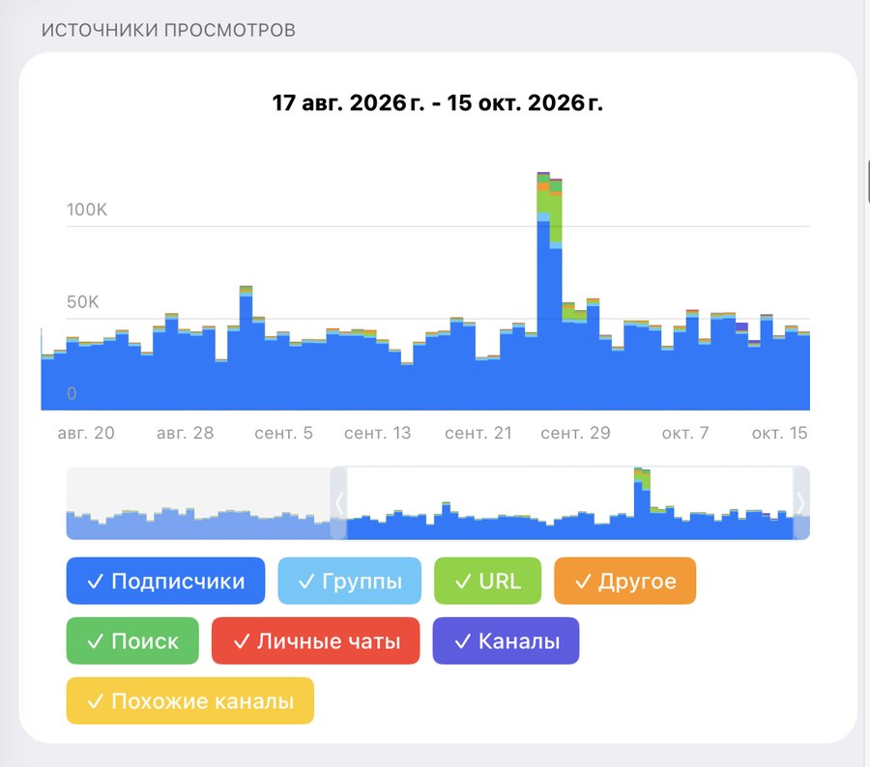Click the авг. 28 date label

pyautogui.click(x=186, y=433)
